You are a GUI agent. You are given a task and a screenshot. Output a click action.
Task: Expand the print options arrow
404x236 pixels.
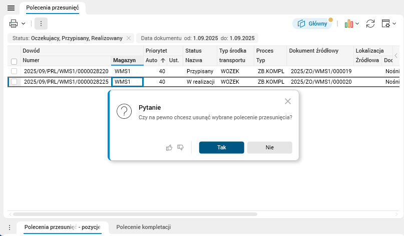pos(23,24)
